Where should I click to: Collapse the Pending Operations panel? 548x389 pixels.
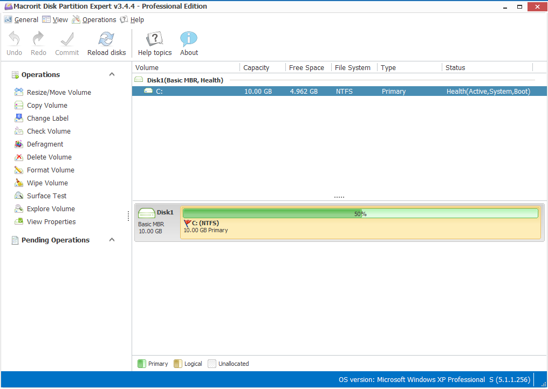coord(112,240)
